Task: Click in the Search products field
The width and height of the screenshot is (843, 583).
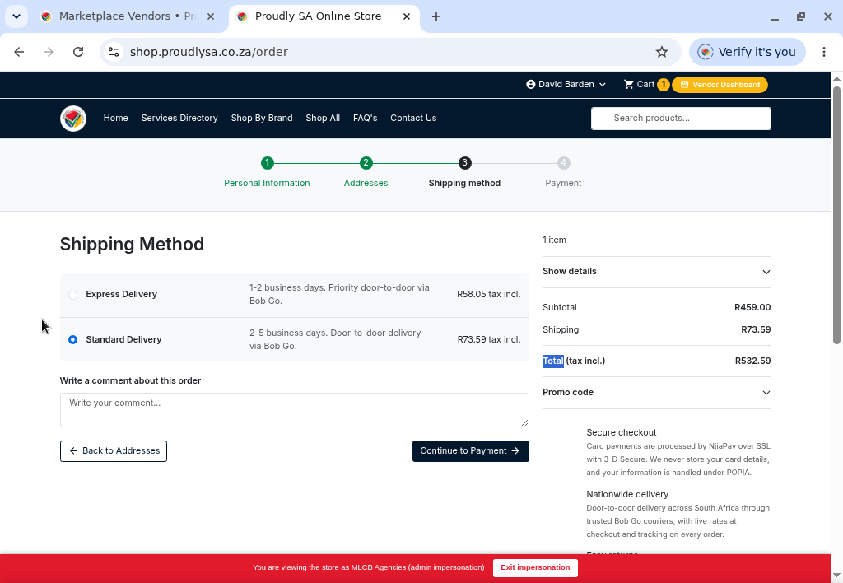Action: click(681, 119)
